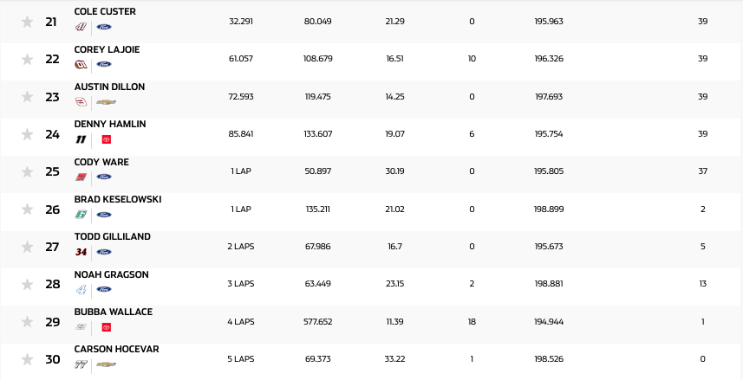Click Brad Keselowski's car number badge
743x380 pixels.
point(81,215)
